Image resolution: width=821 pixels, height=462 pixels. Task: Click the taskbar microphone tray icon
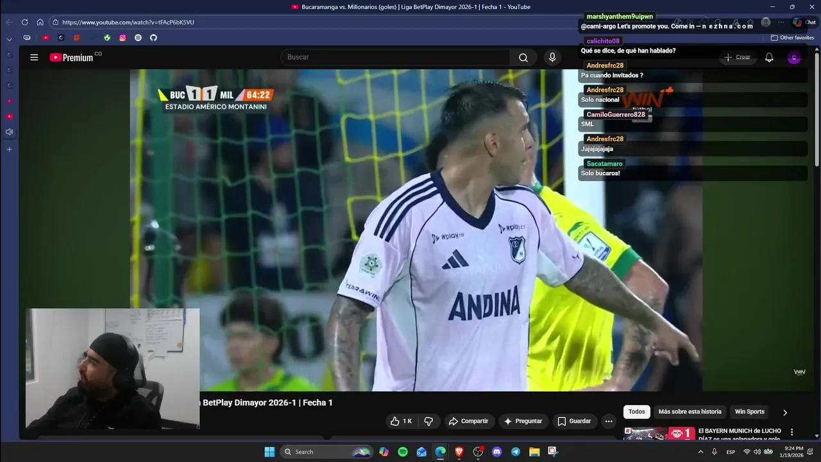pyautogui.click(x=715, y=452)
